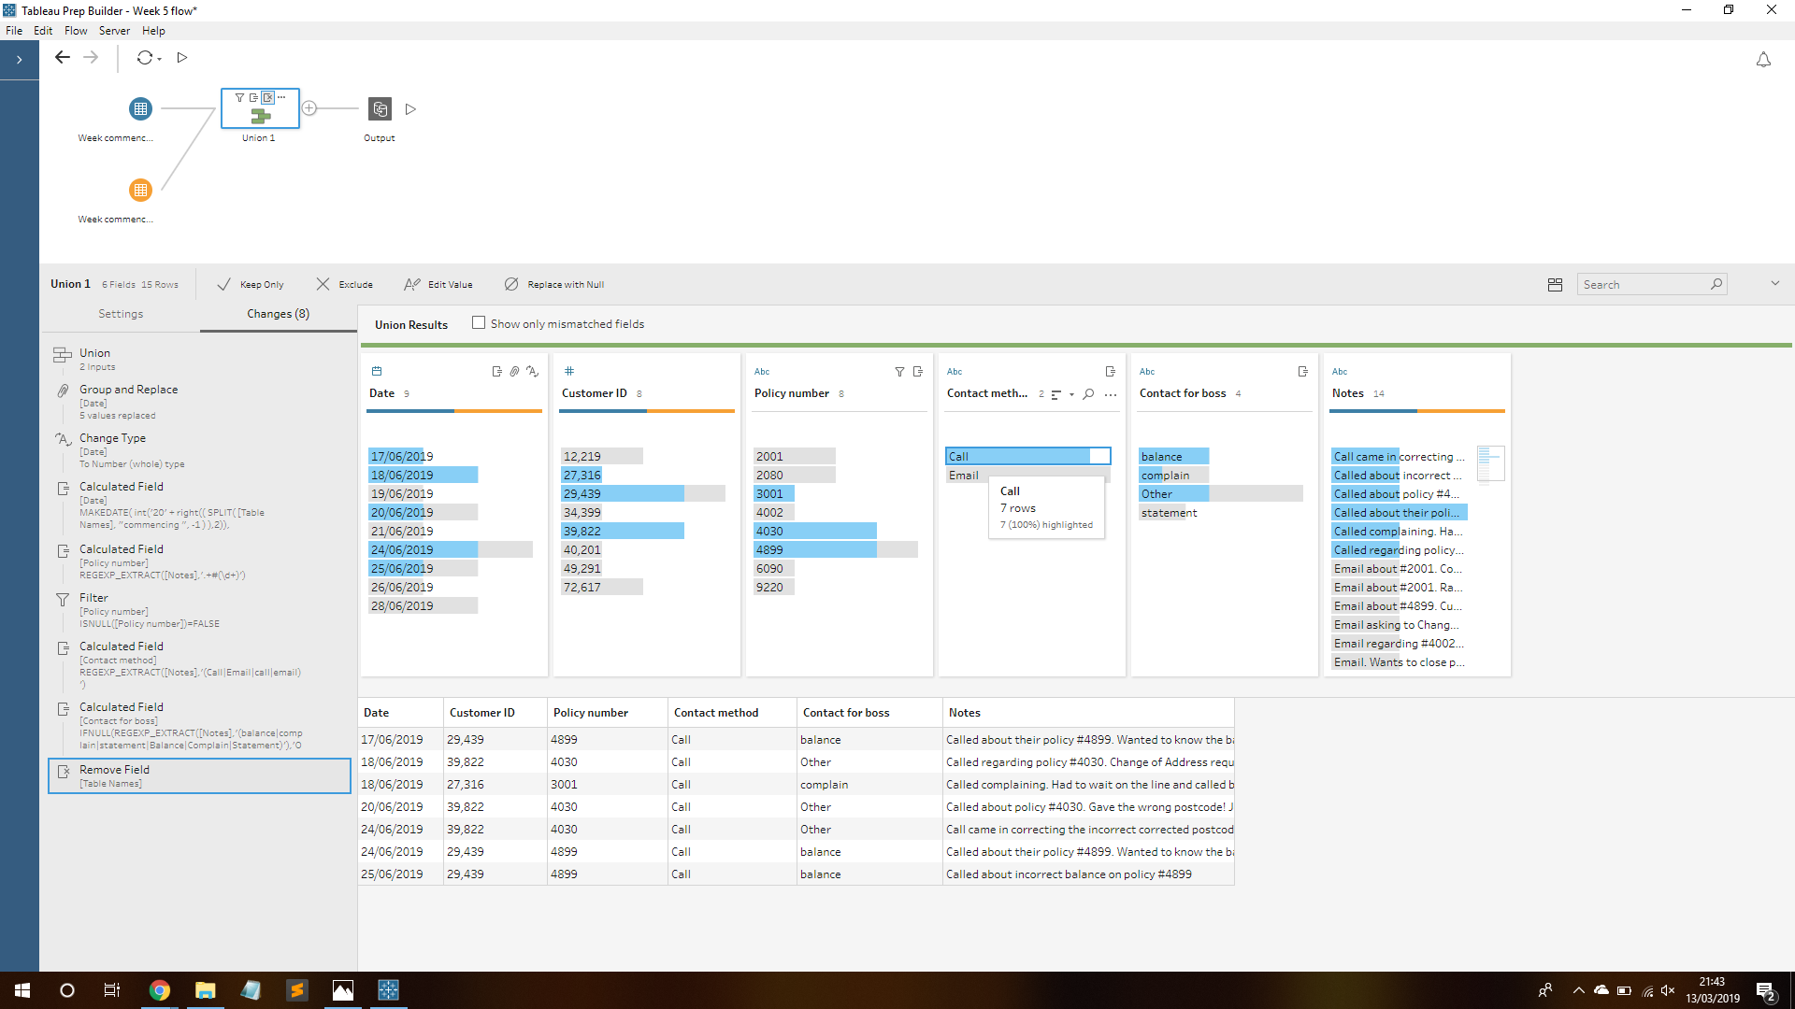Viewport: 1795px width, 1009px height.
Task: Click the Output step icon
Action: click(x=380, y=109)
